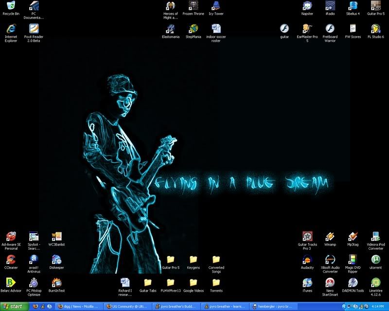The height and width of the screenshot is (311, 389).
Task: Select Ad-Aware SE Personal icon
Action: click(11, 237)
